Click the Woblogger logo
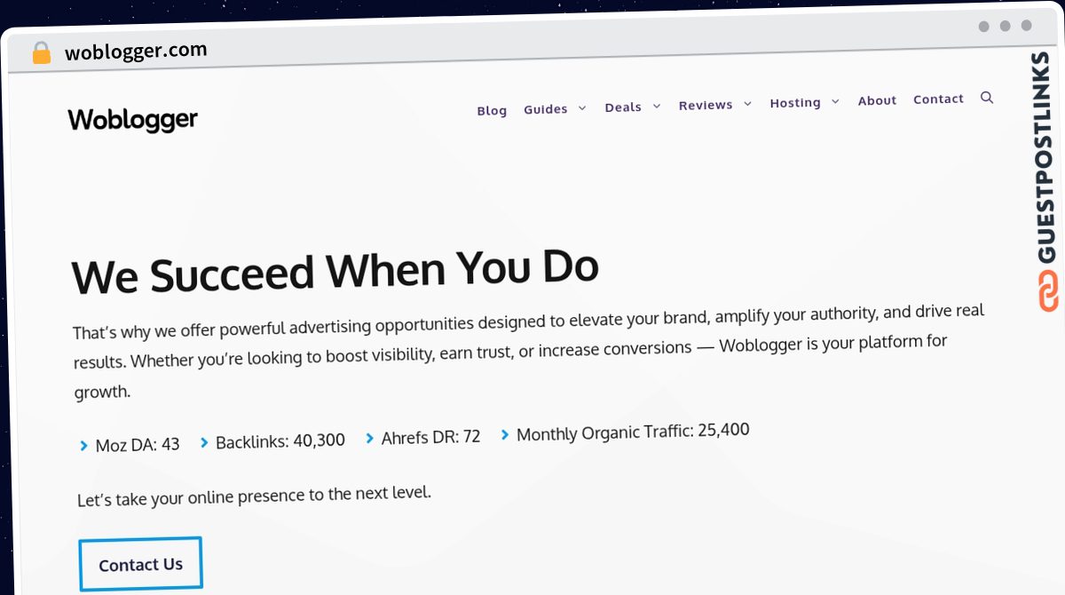This screenshot has height=595, width=1065. click(133, 120)
